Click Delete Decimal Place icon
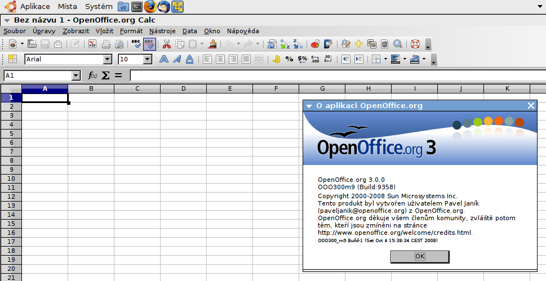This screenshot has width=546, height=281. tap(328, 59)
